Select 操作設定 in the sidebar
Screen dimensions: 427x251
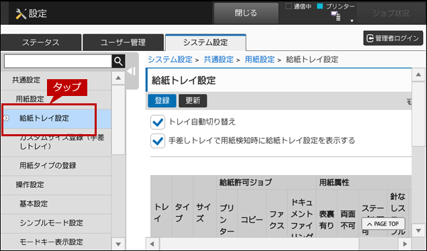56,185
